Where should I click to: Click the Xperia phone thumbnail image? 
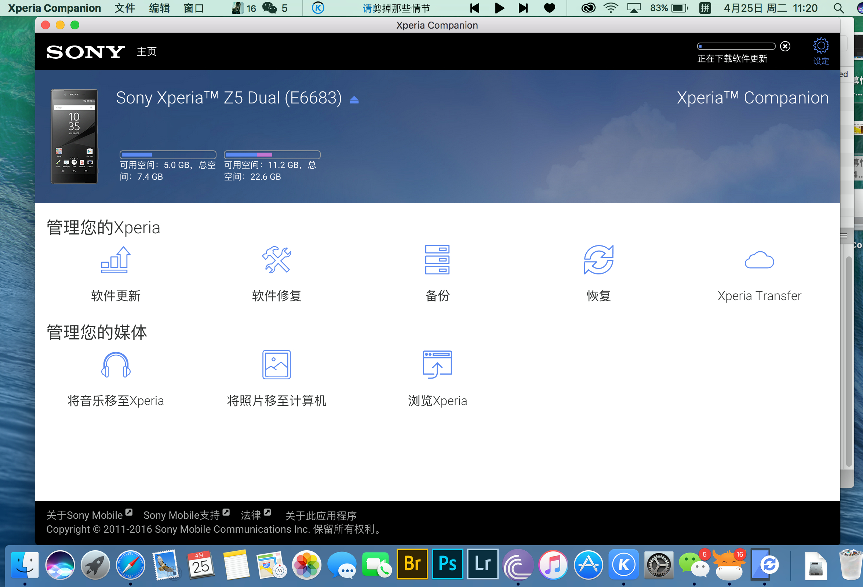74,136
